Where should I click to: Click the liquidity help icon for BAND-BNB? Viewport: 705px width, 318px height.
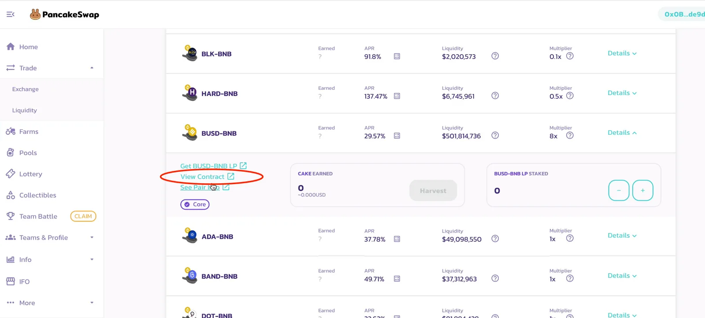[495, 278]
